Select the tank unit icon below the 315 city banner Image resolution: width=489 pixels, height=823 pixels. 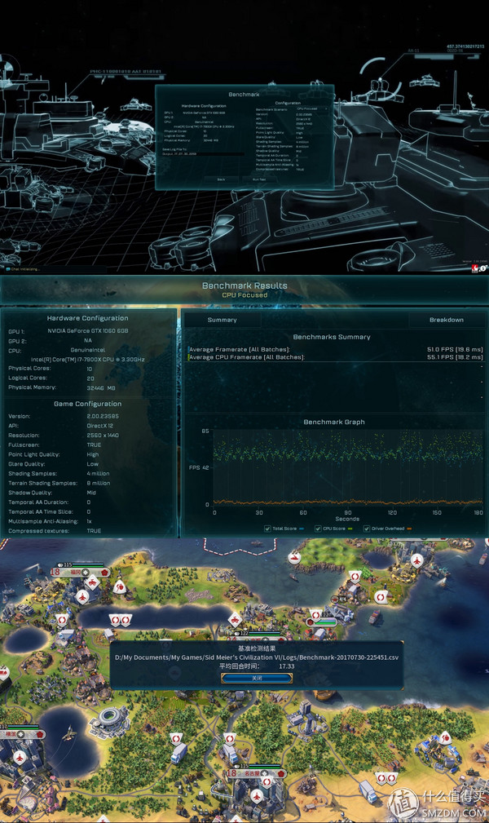click(93, 582)
